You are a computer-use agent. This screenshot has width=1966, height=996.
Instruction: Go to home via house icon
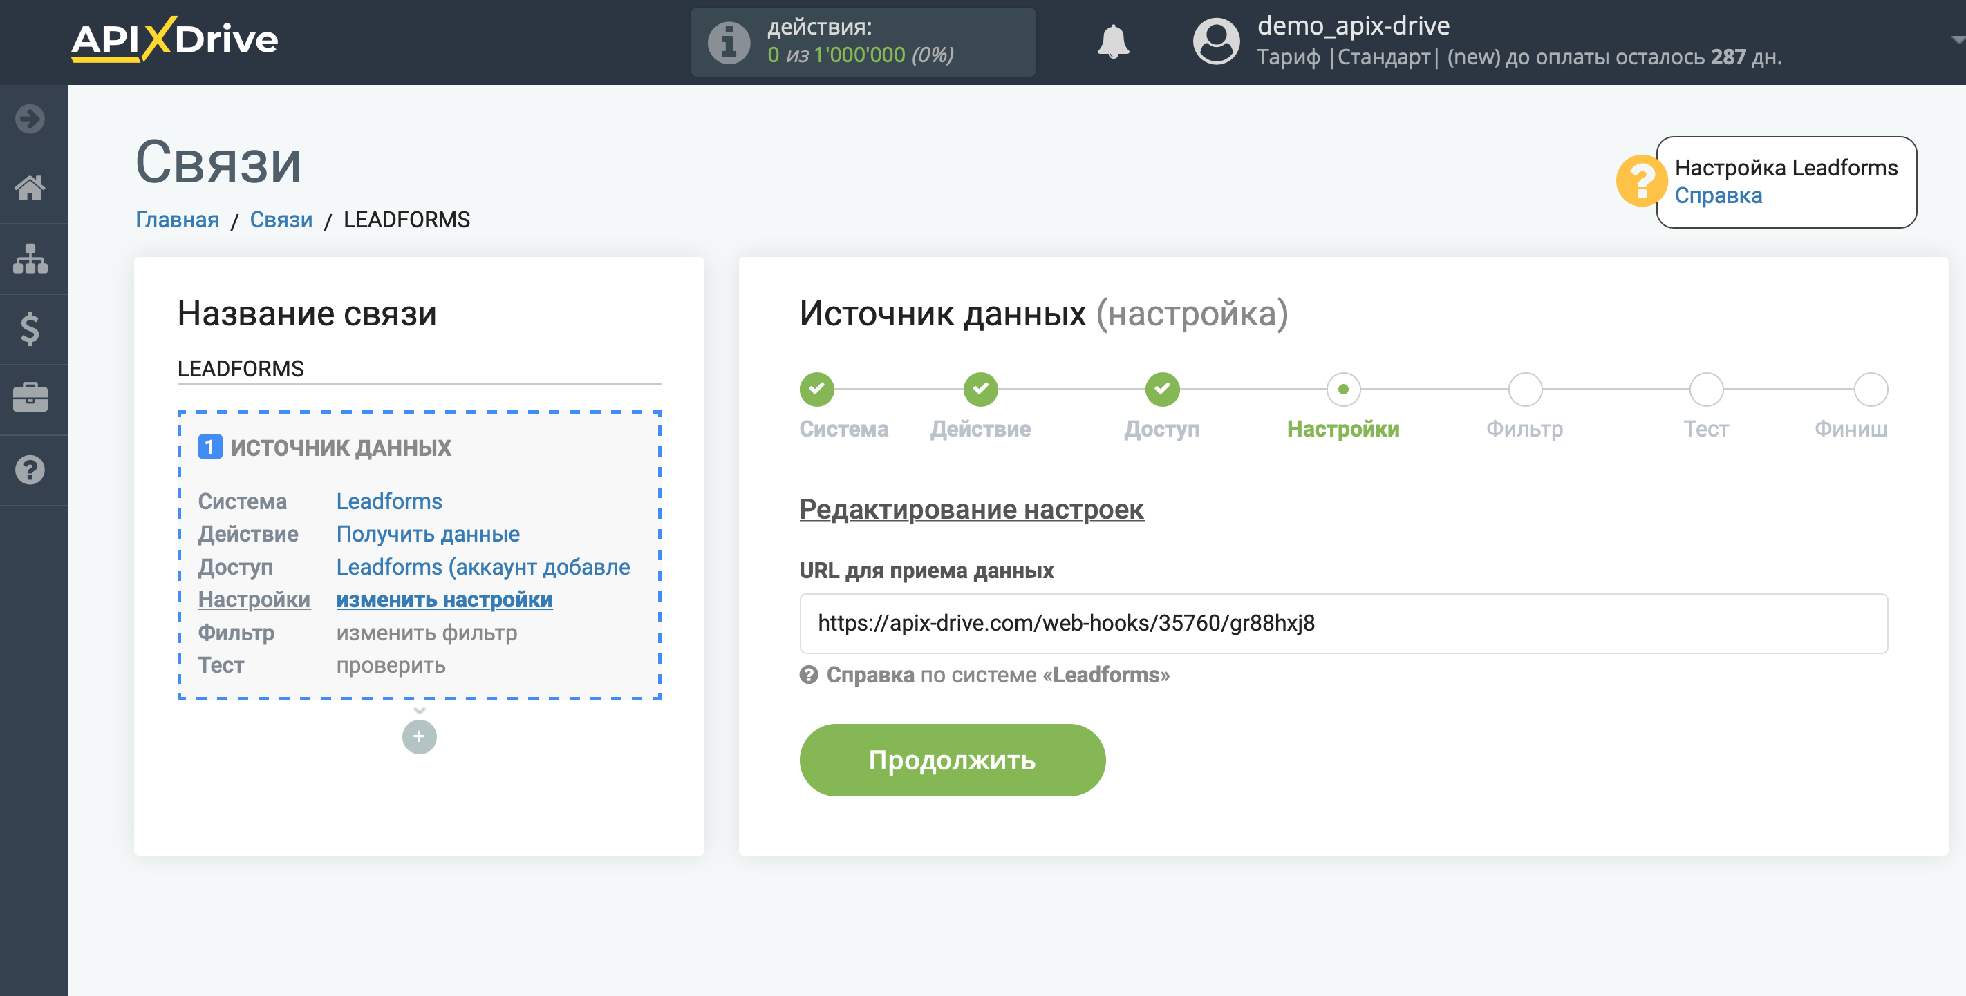pyautogui.click(x=30, y=188)
